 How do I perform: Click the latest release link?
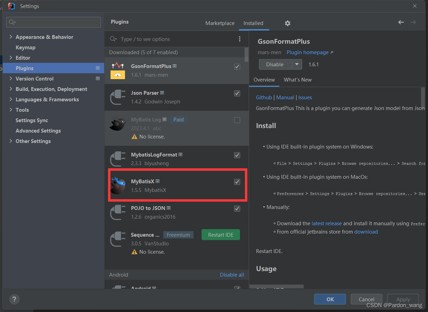click(327, 224)
